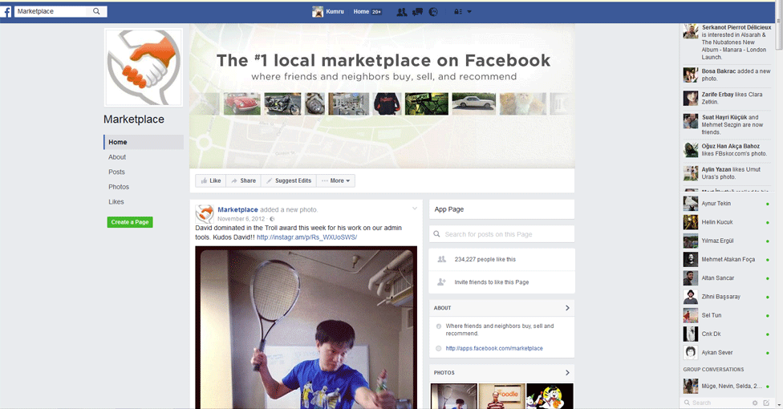The width and height of the screenshot is (783, 409).
Task: Open the cartoon character photo thumbnail
Action: coord(550,396)
